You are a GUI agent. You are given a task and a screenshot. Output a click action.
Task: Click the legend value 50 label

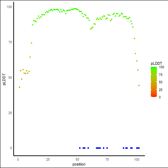point(161,82)
